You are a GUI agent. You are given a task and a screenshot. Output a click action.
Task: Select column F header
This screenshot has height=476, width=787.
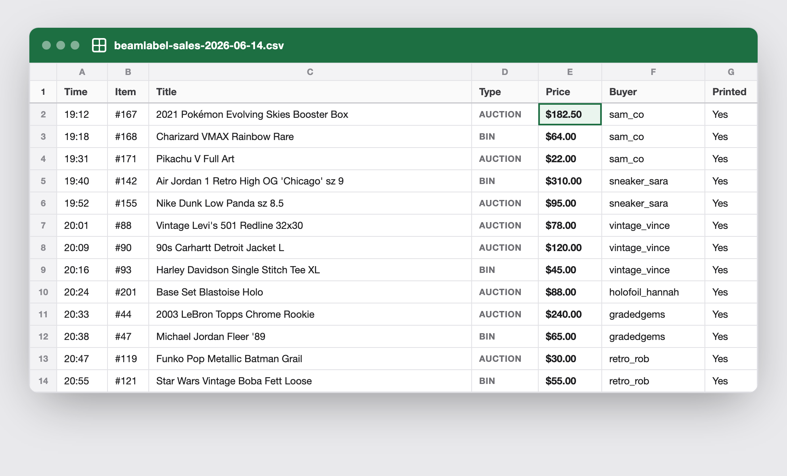653,72
